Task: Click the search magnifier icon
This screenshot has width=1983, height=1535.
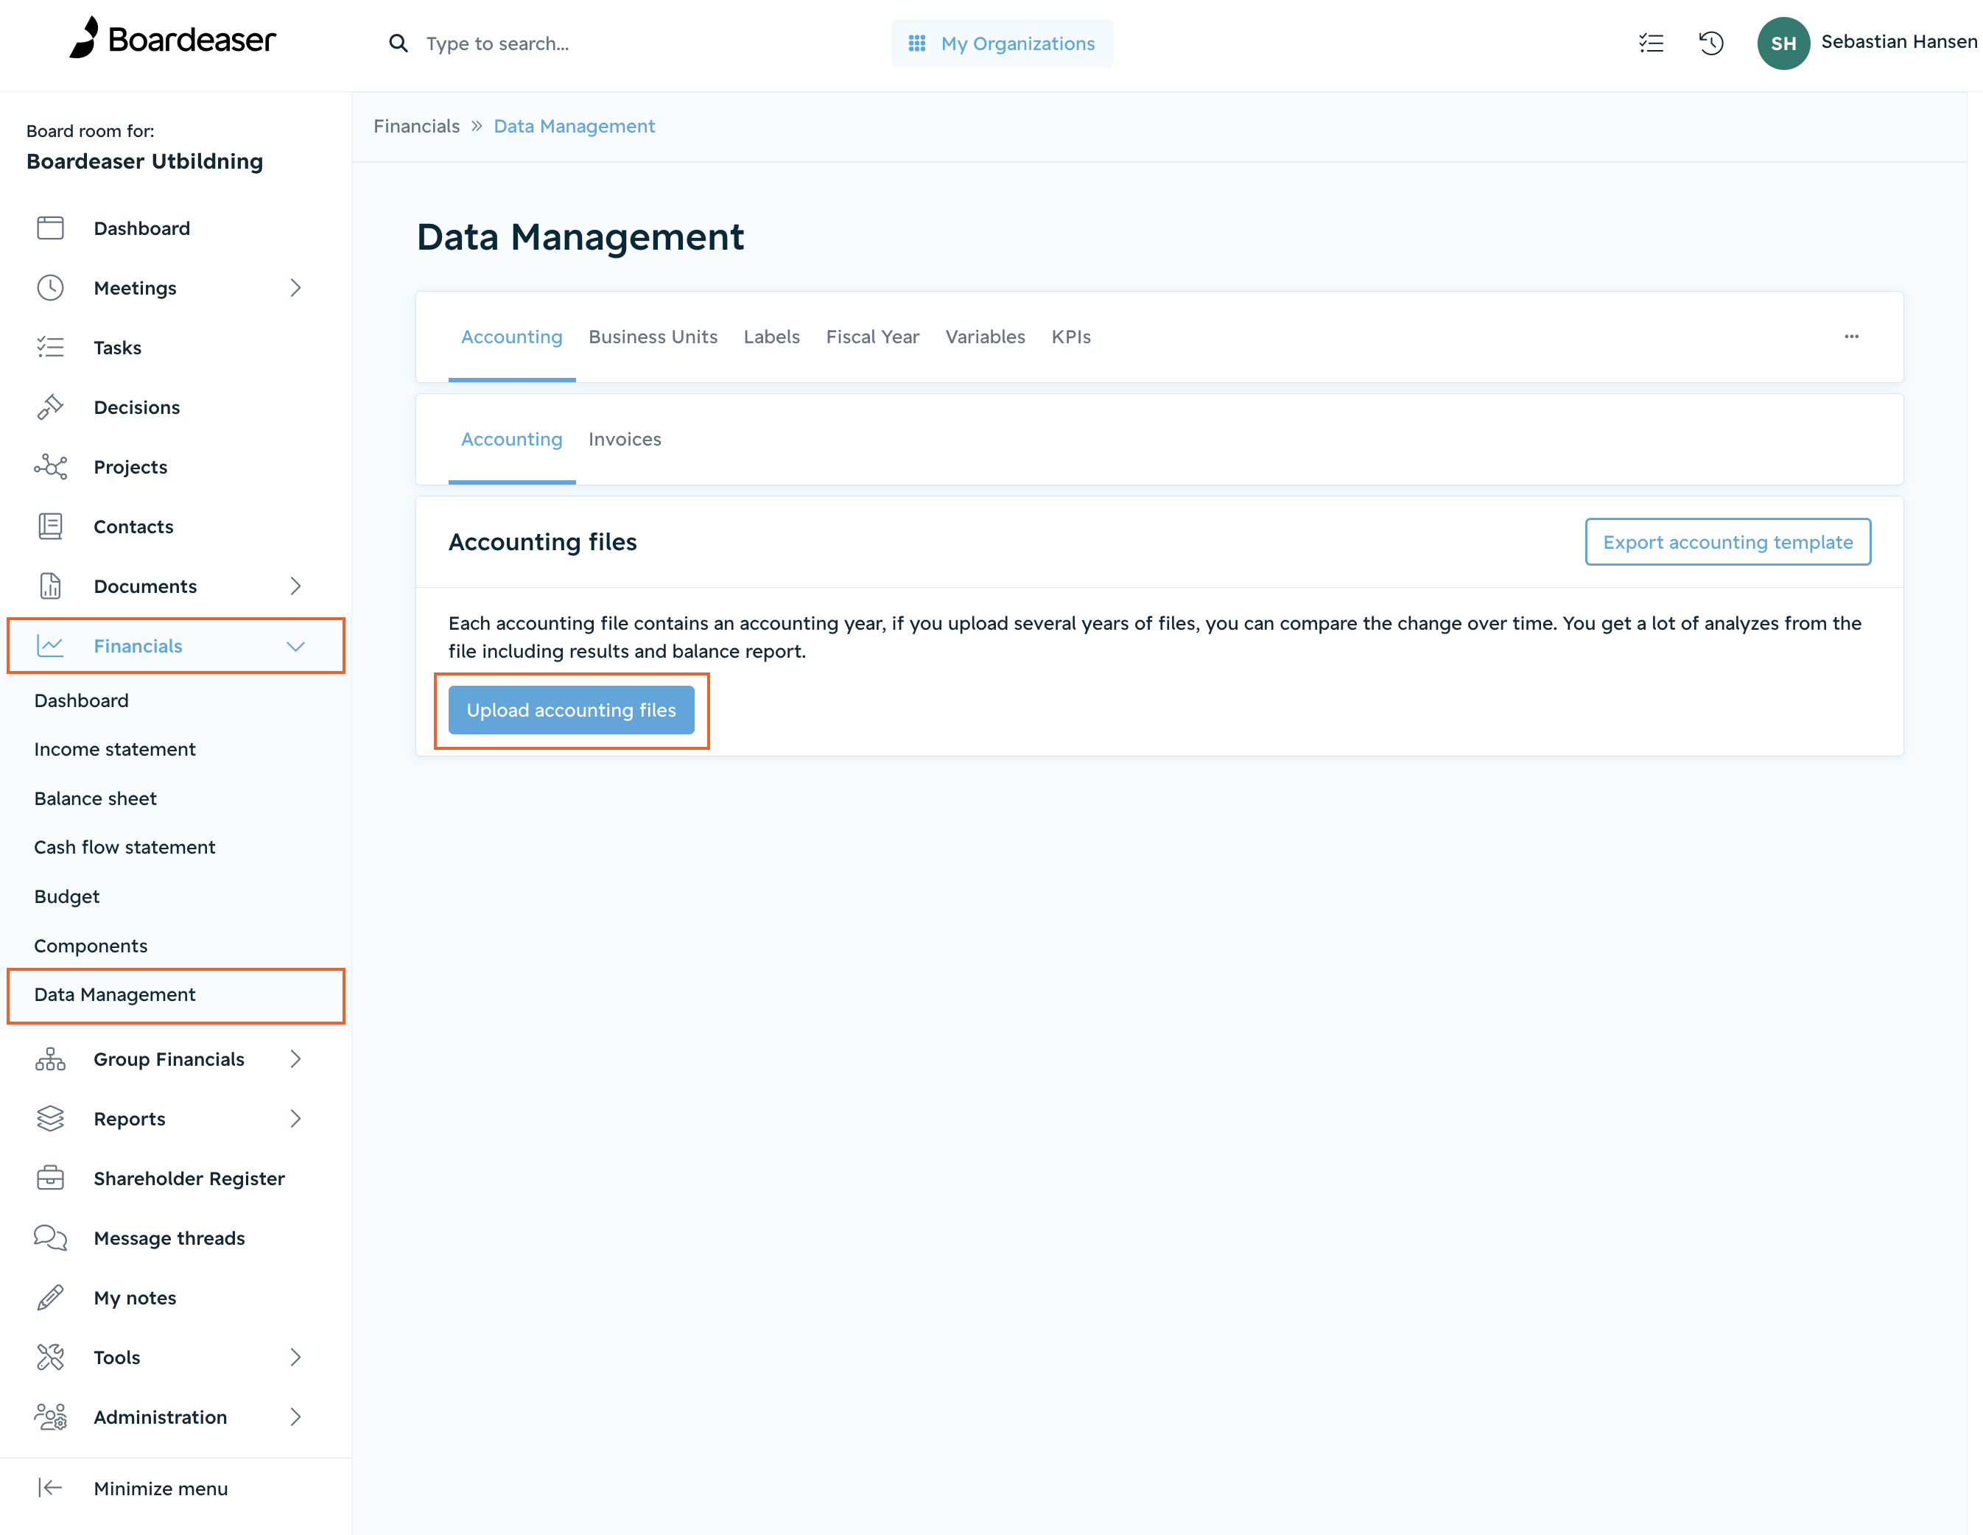Action: [x=398, y=43]
